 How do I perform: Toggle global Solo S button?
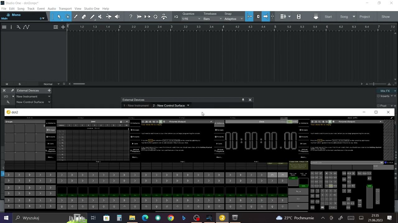tap(20, 84)
